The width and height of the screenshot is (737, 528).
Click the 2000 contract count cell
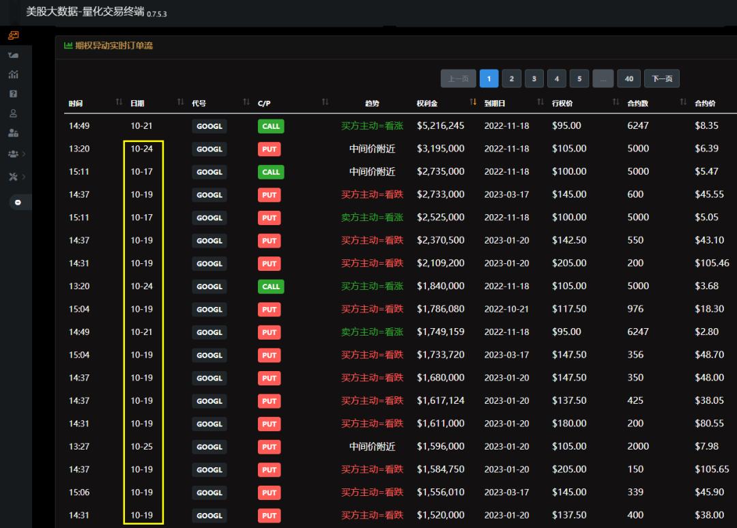tap(638, 446)
